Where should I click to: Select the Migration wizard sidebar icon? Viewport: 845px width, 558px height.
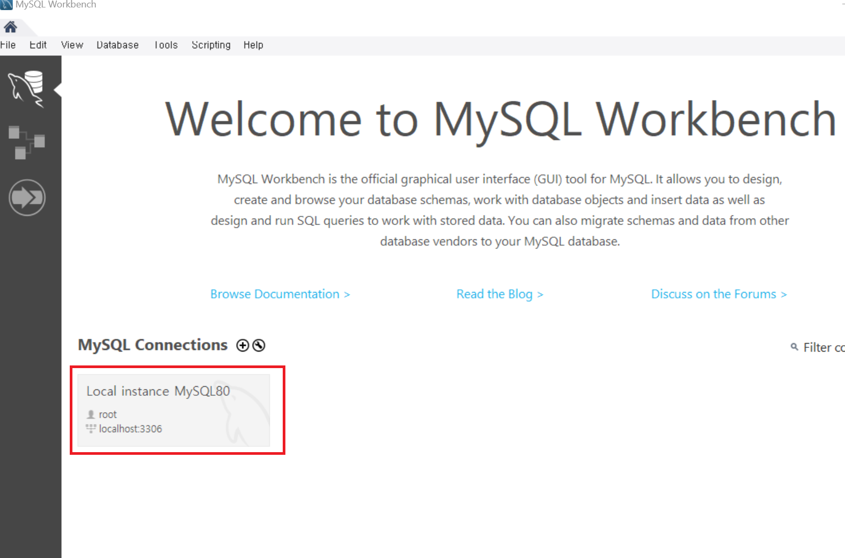pos(27,197)
